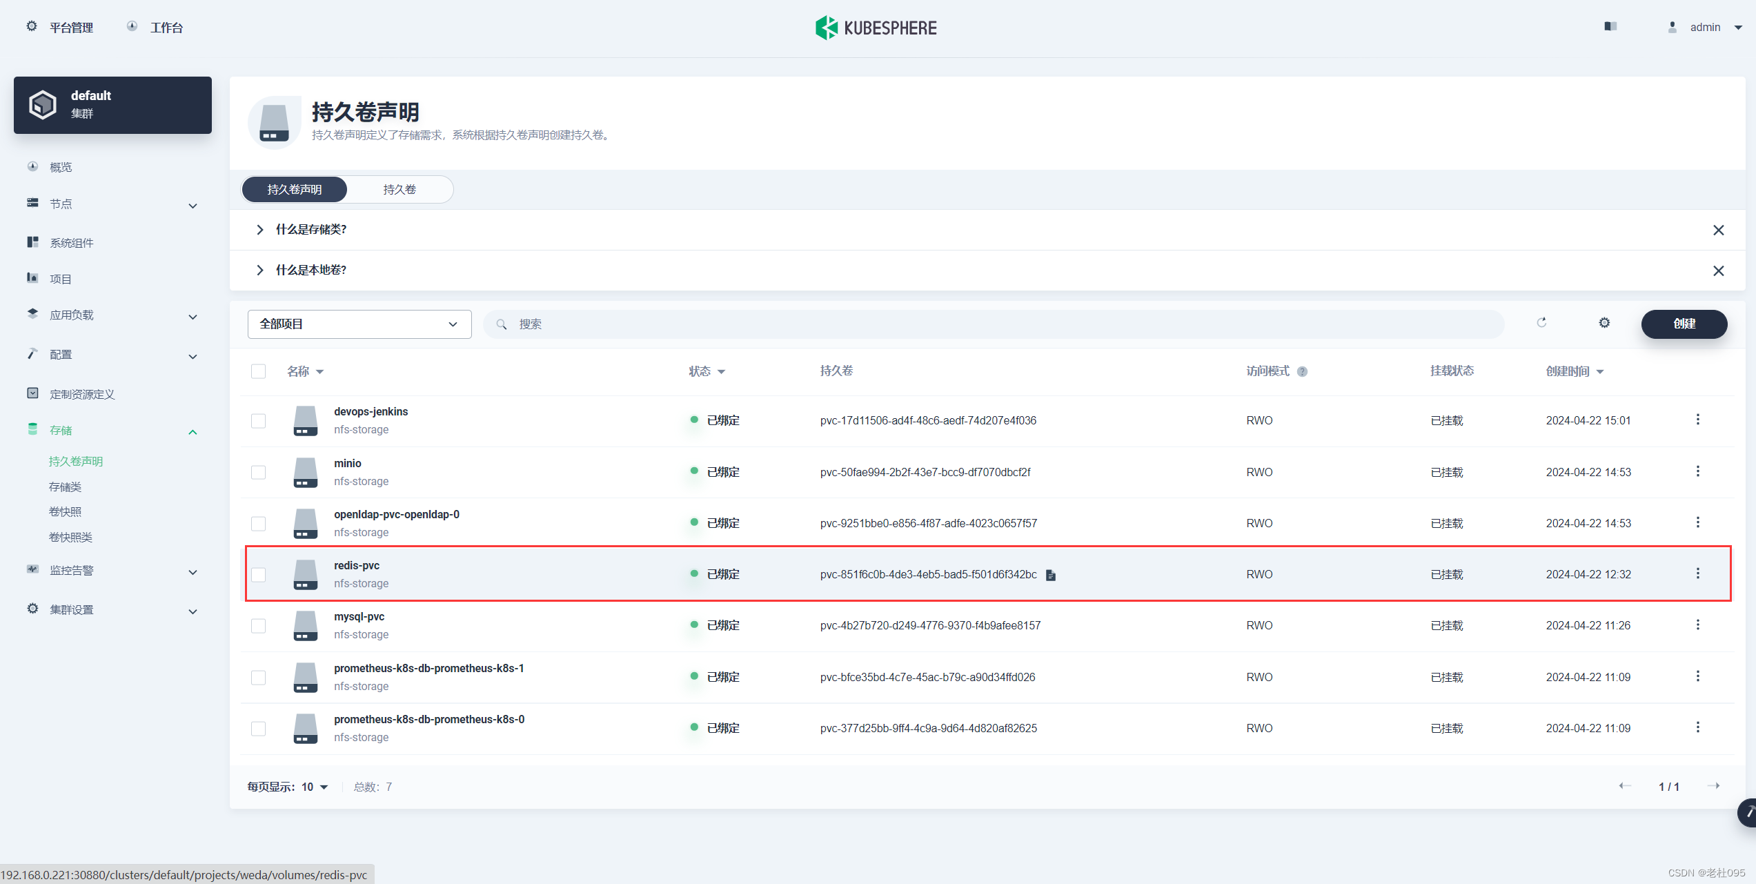This screenshot has width=1756, height=884.
Task: Go to the next page arrow
Action: (x=1713, y=786)
